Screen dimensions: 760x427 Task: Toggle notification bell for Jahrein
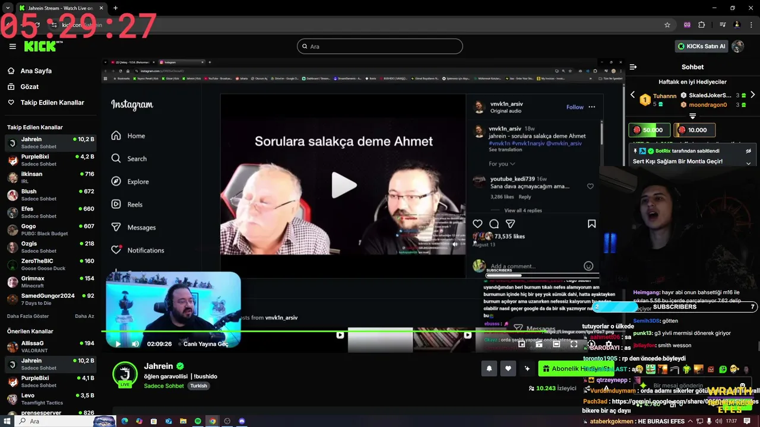point(489,368)
